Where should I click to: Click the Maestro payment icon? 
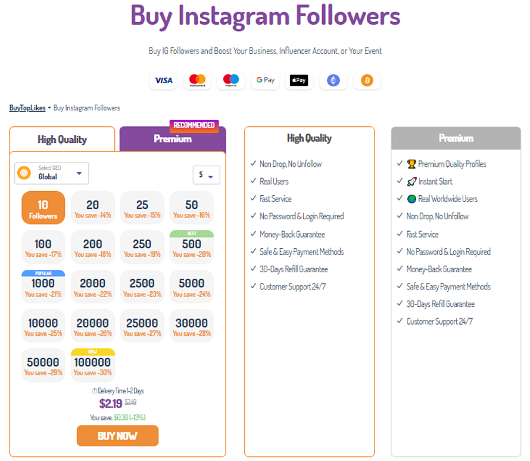click(x=231, y=80)
